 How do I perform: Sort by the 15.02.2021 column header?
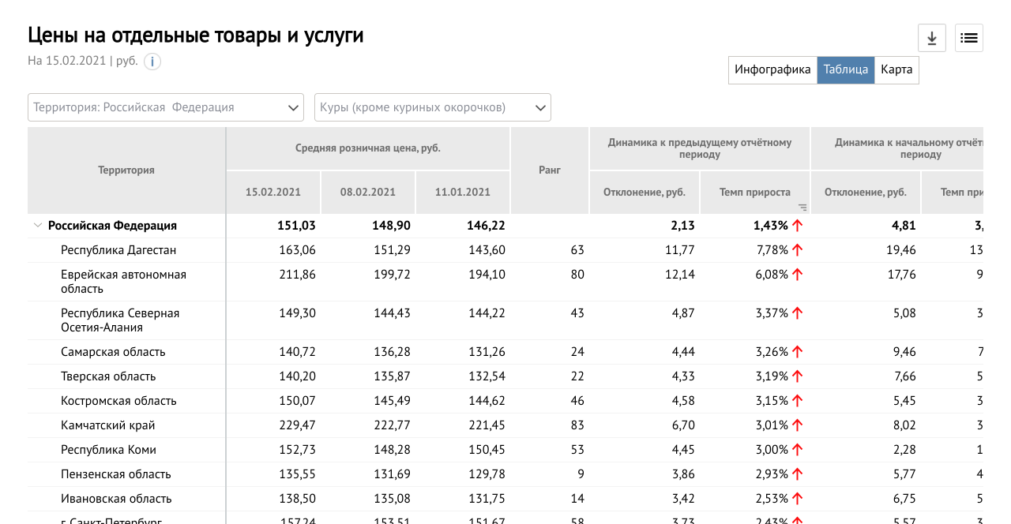coord(273,192)
